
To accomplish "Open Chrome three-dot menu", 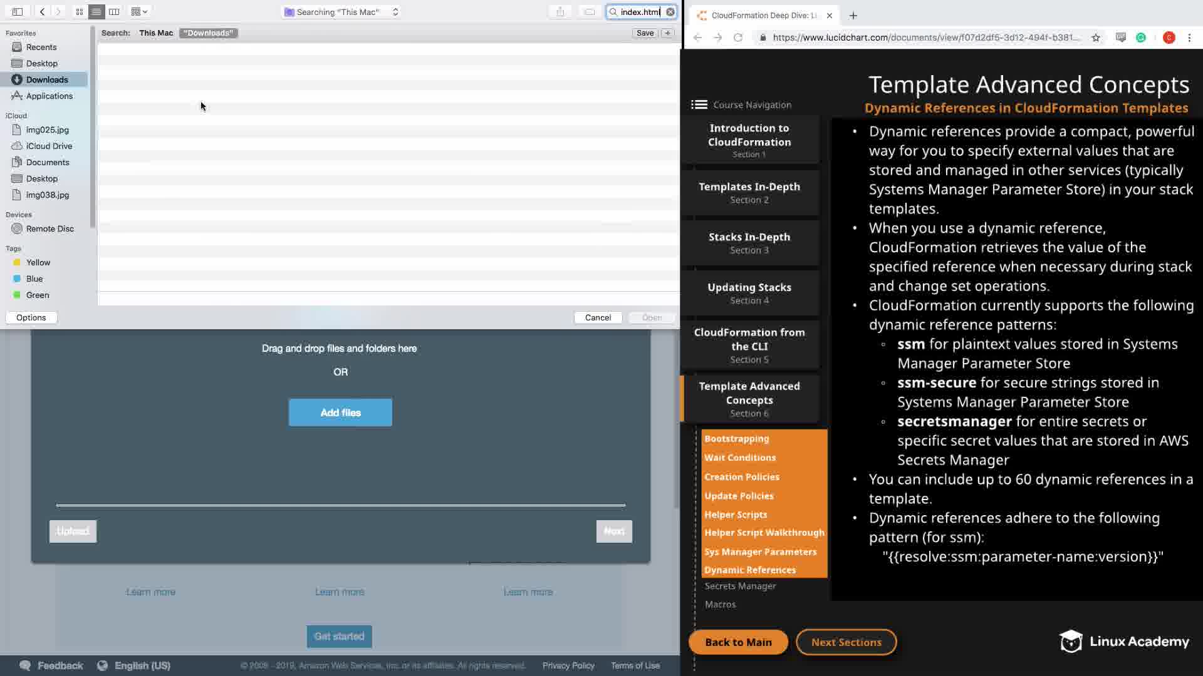I will click(1189, 38).
